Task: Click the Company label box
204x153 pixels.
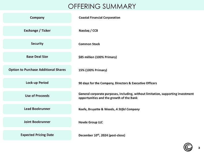Action: (37, 18)
